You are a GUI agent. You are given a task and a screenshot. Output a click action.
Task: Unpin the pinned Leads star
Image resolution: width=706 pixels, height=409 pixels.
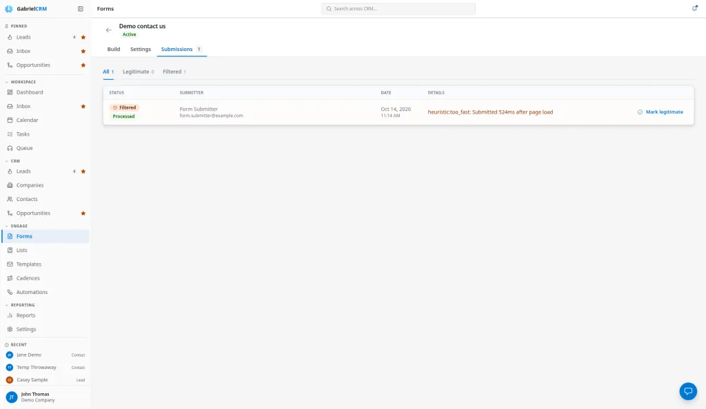pyautogui.click(x=83, y=37)
